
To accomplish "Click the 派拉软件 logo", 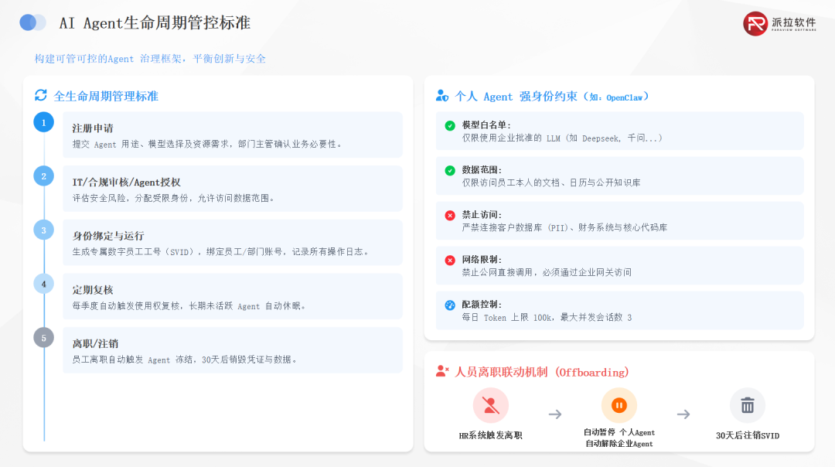I will pyautogui.click(x=781, y=22).
